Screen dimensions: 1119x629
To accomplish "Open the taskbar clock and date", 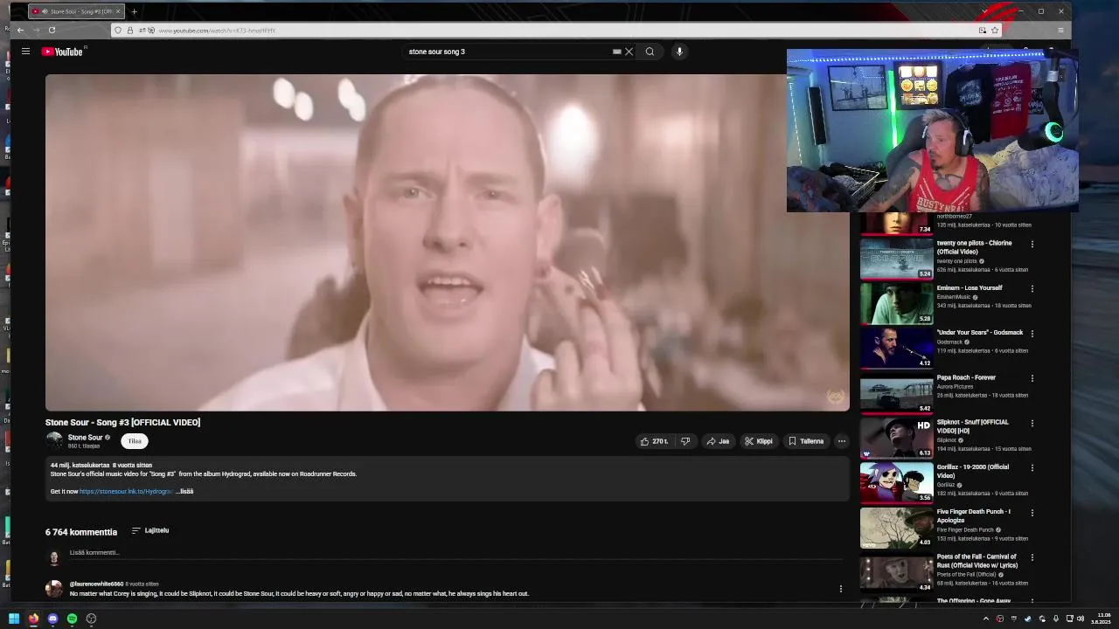I will [1102, 619].
